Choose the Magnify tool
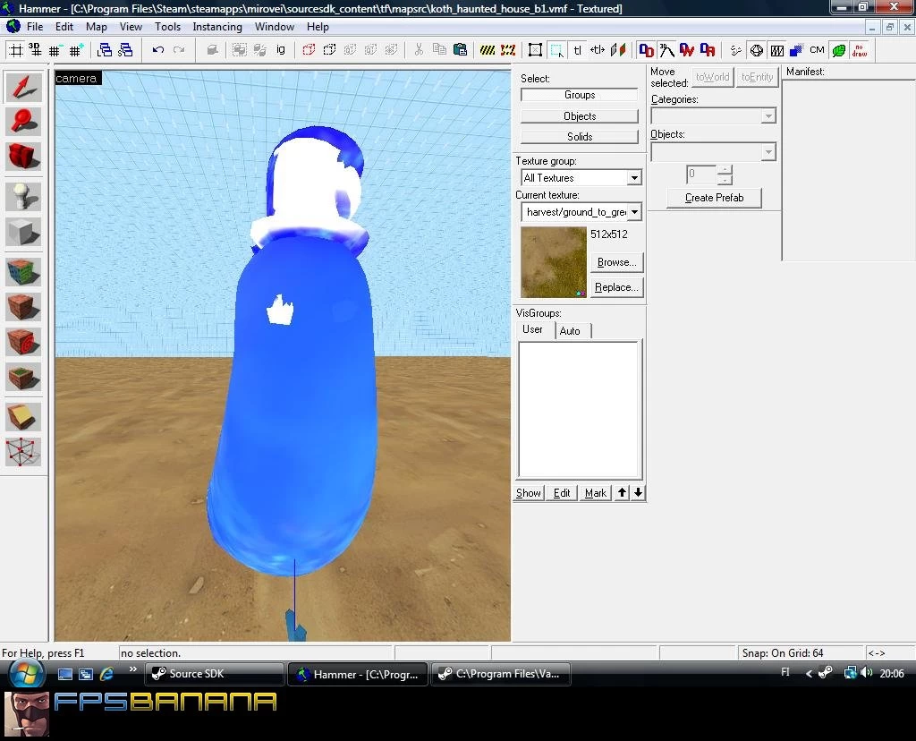This screenshot has width=916, height=741. [23, 122]
